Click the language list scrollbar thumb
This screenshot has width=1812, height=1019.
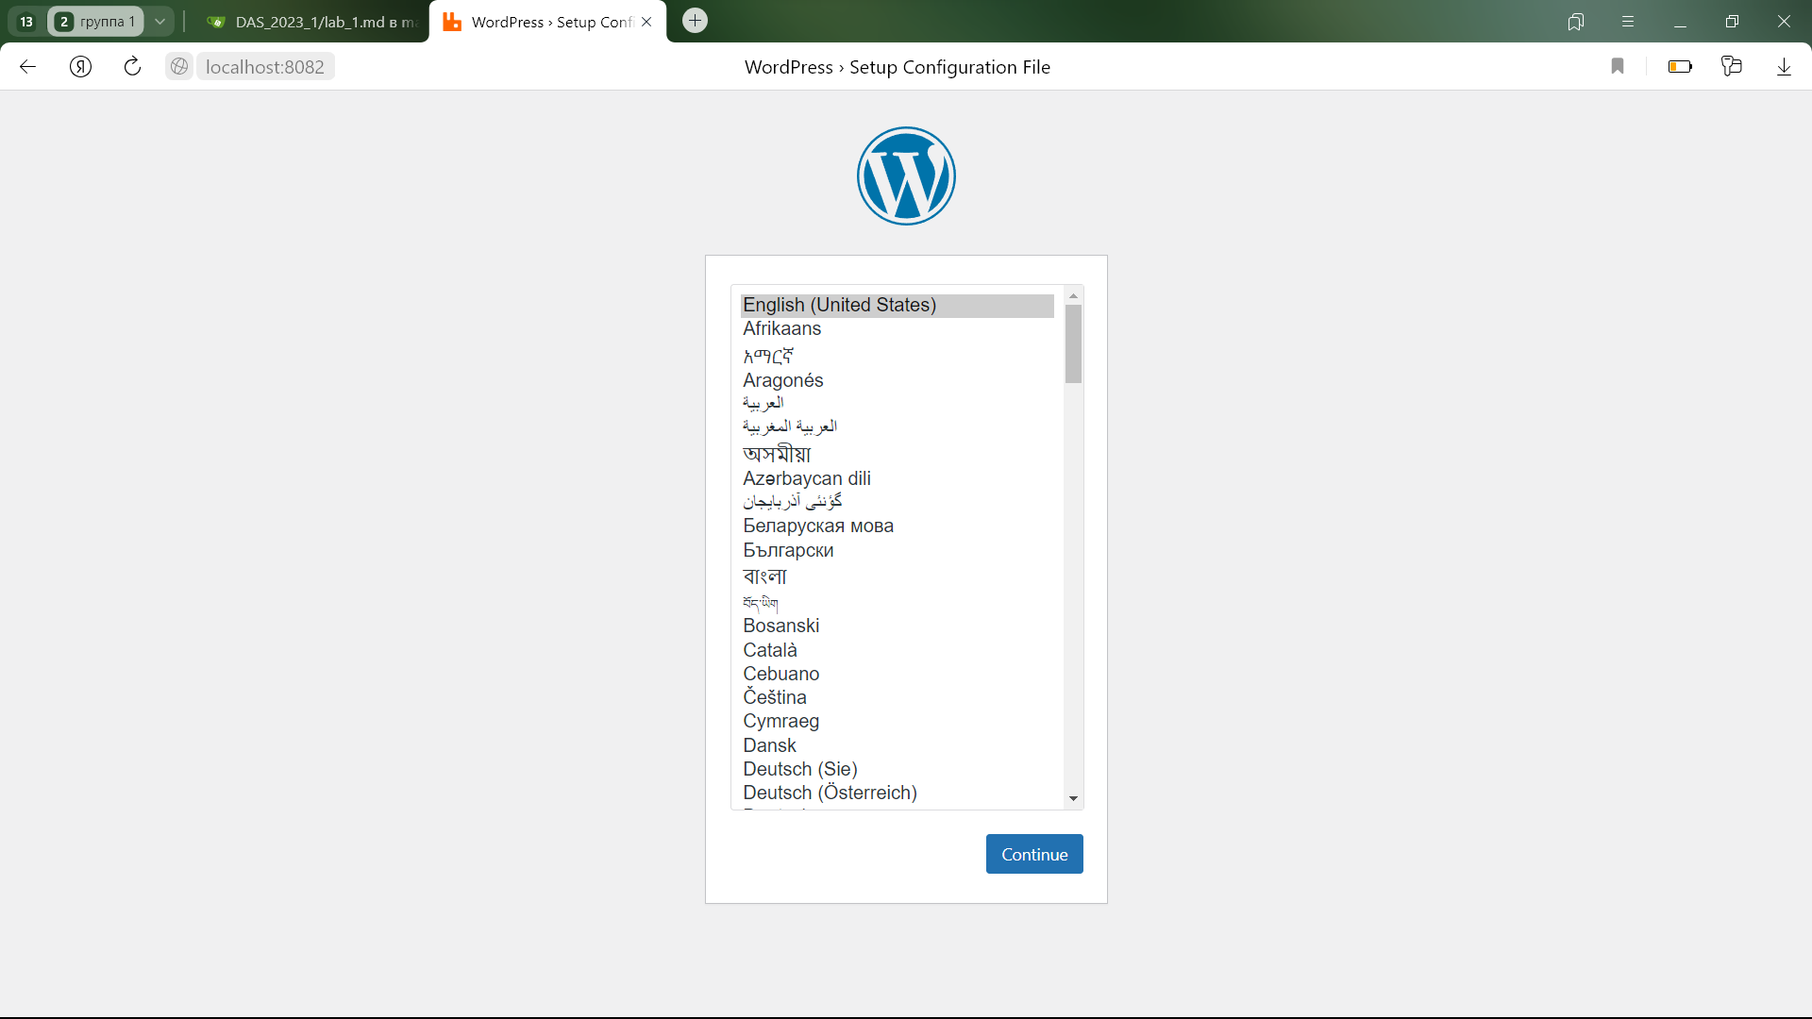click(x=1073, y=344)
